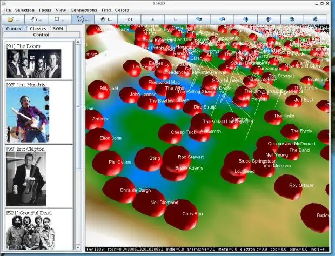Screen dimensions: 335x256
Task: Click the context panel vertical scrollbar thumb
Action: 78,107
